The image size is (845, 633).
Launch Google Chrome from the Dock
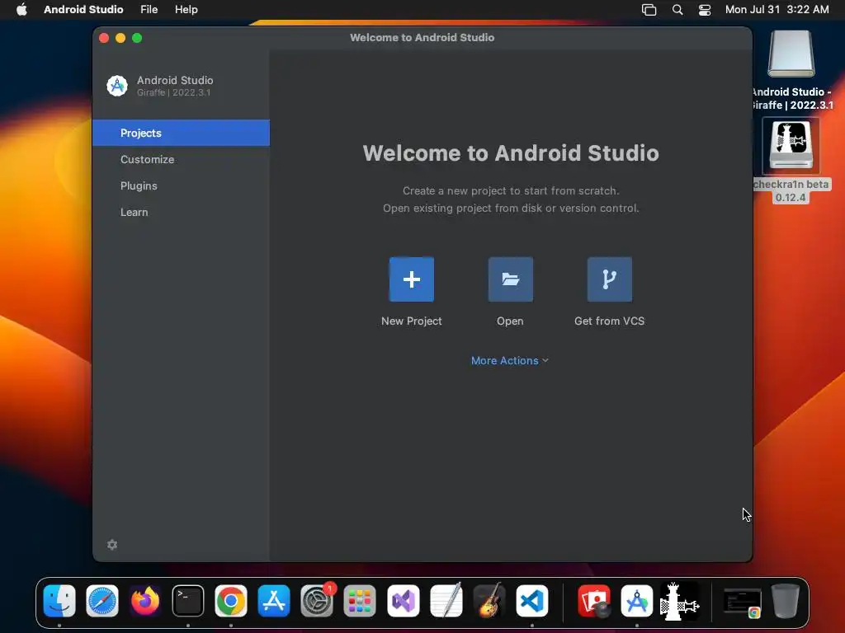point(231,601)
